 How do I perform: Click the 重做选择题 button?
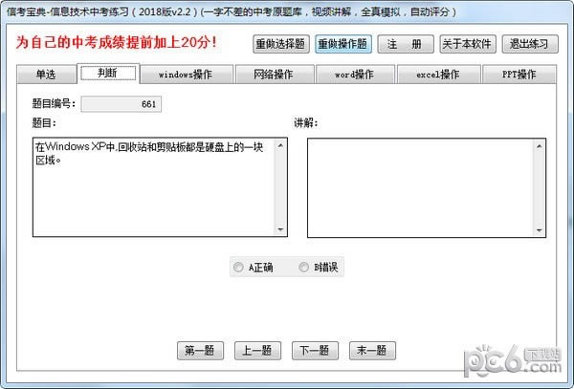(x=280, y=44)
